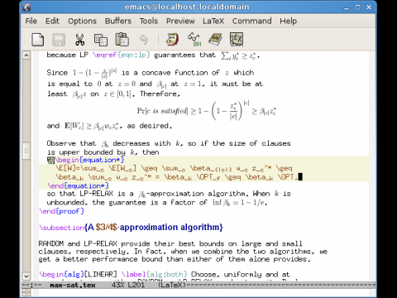Open the Edit menu
The image size is (397, 298).
[52, 21]
